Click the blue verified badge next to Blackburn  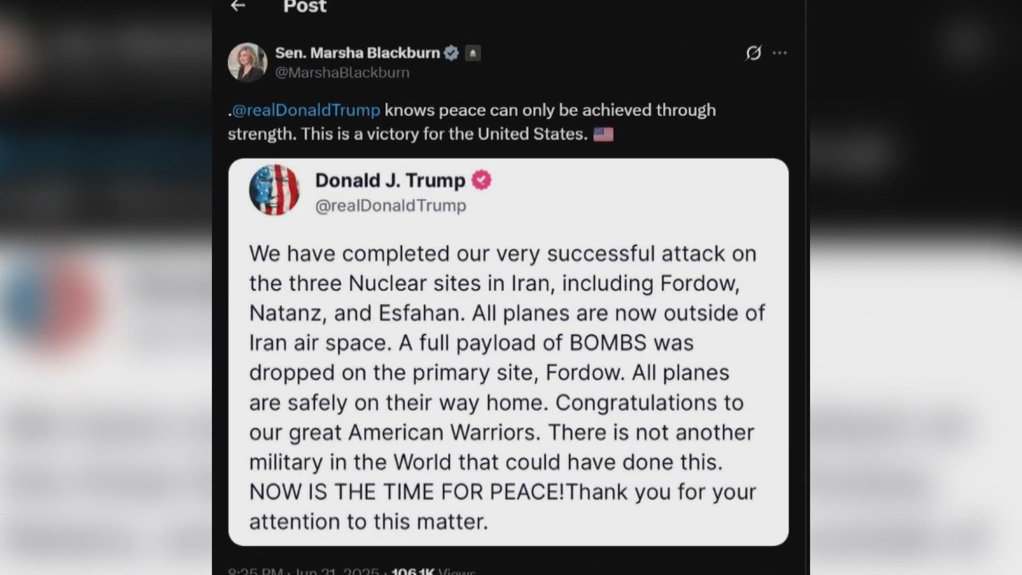[452, 52]
